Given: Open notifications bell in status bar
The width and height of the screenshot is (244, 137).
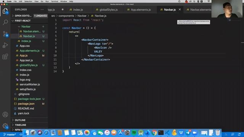Looking at the screenshot, I should click(239, 134).
